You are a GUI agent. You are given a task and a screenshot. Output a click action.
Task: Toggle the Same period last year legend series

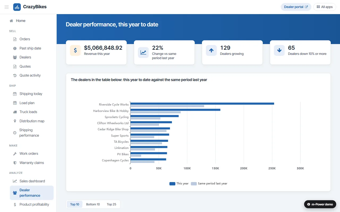209,183
